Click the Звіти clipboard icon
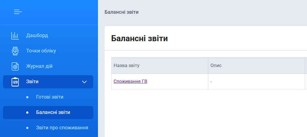The height and width of the screenshot is (137, 307). coord(15,82)
